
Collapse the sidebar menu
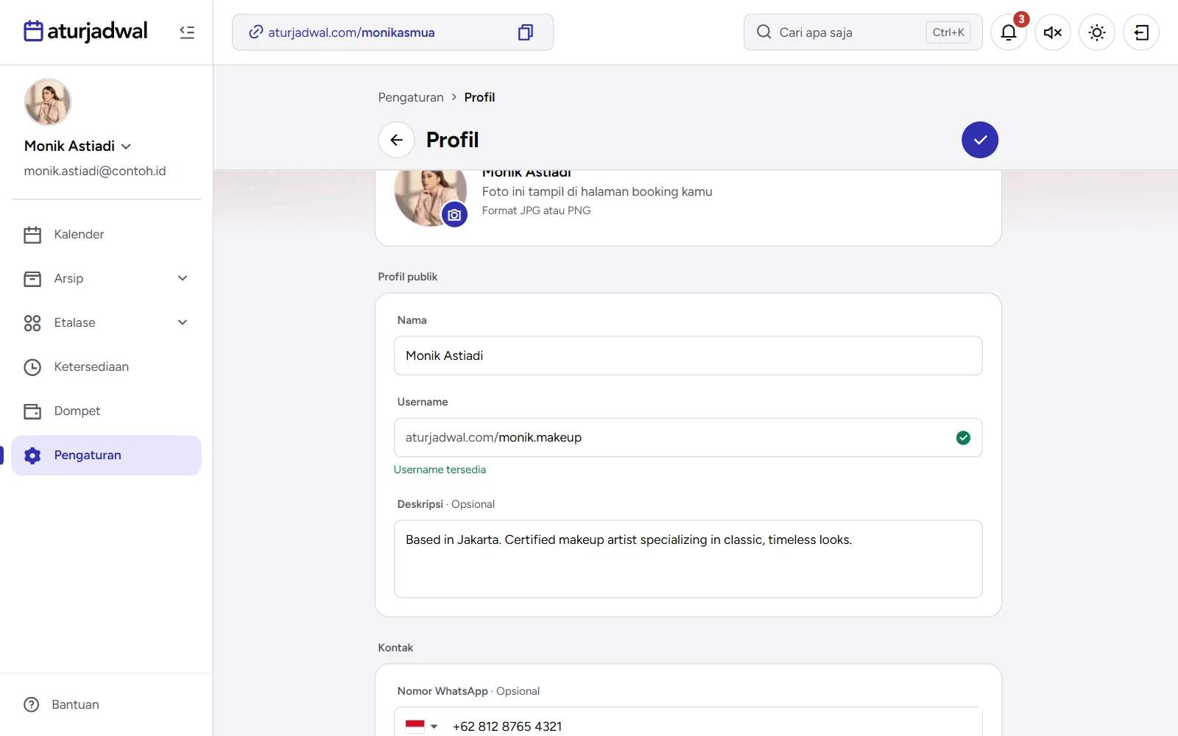point(187,32)
